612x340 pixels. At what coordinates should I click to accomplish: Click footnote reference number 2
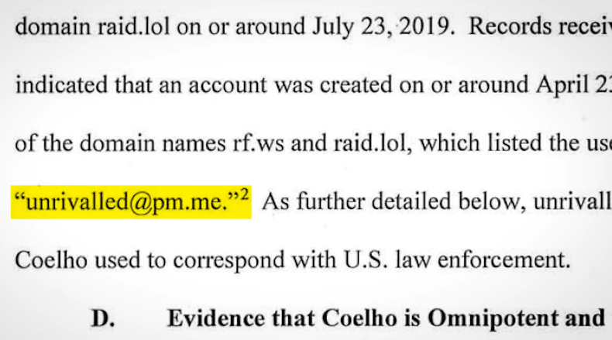click(x=243, y=194)
